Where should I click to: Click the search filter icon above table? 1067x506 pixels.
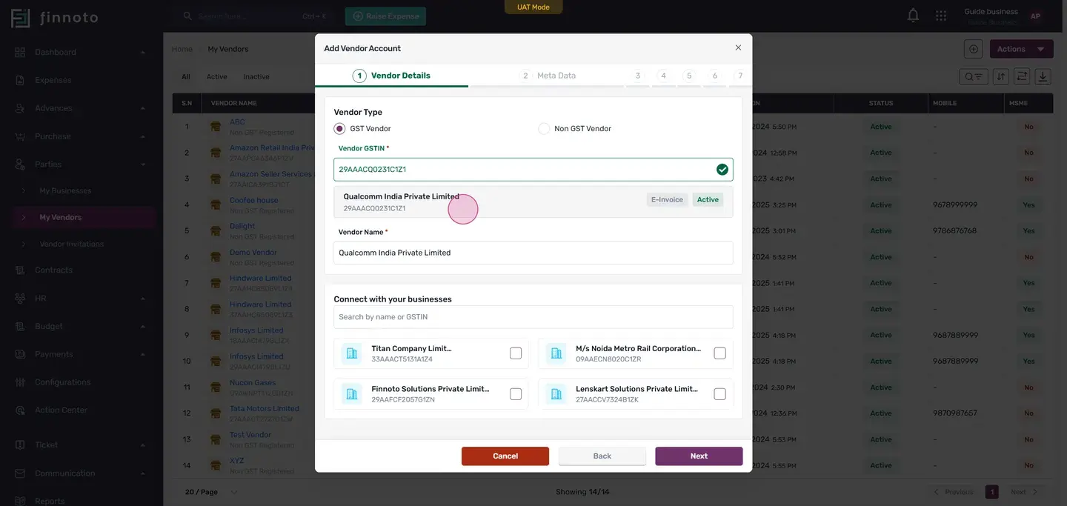pyautogui.click(x=973, y=76)
